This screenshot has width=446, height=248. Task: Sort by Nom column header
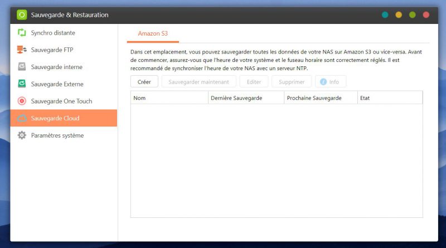(x=169, y=98)
